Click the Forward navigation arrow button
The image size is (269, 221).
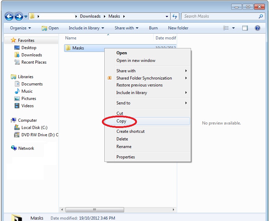click(x=19, y=16)
